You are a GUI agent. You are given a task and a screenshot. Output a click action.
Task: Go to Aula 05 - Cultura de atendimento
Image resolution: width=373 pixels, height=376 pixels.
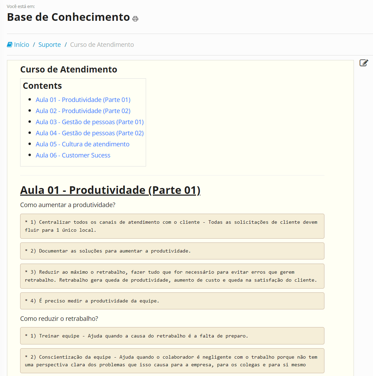pos(82,144)
